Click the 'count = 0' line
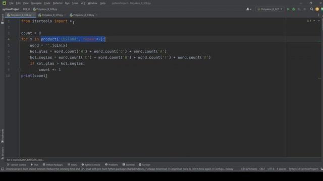 pyautogui.click(x=31, y=33)
